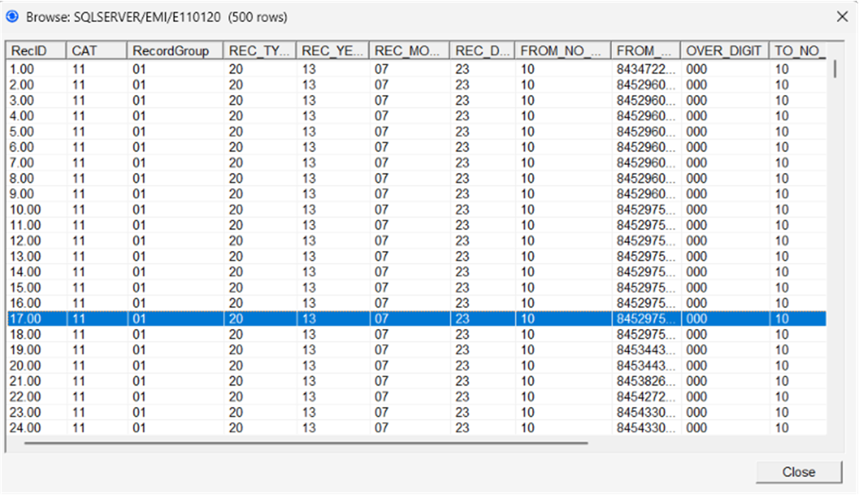859x495 pixels.
Task: Click the 8453826... value in row 21.00
Action: 646,381
